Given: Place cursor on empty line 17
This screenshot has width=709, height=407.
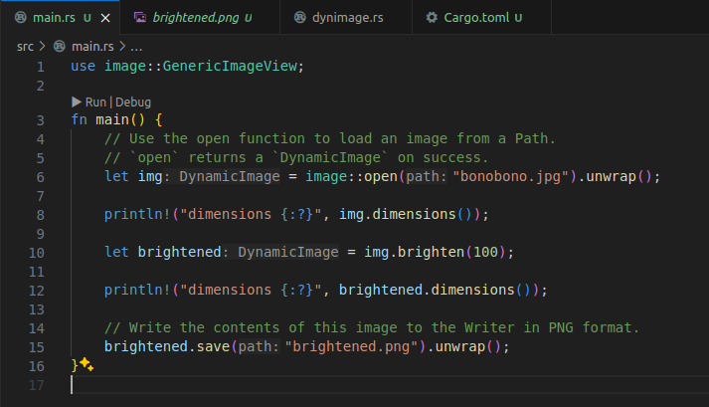Looking at the screenshot, I should click(298, 384).
